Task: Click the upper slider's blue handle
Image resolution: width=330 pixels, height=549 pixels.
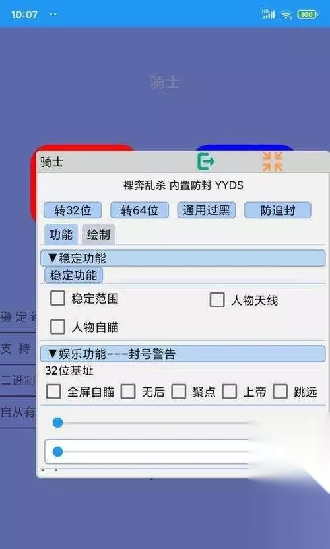Action: pos(58,423)
